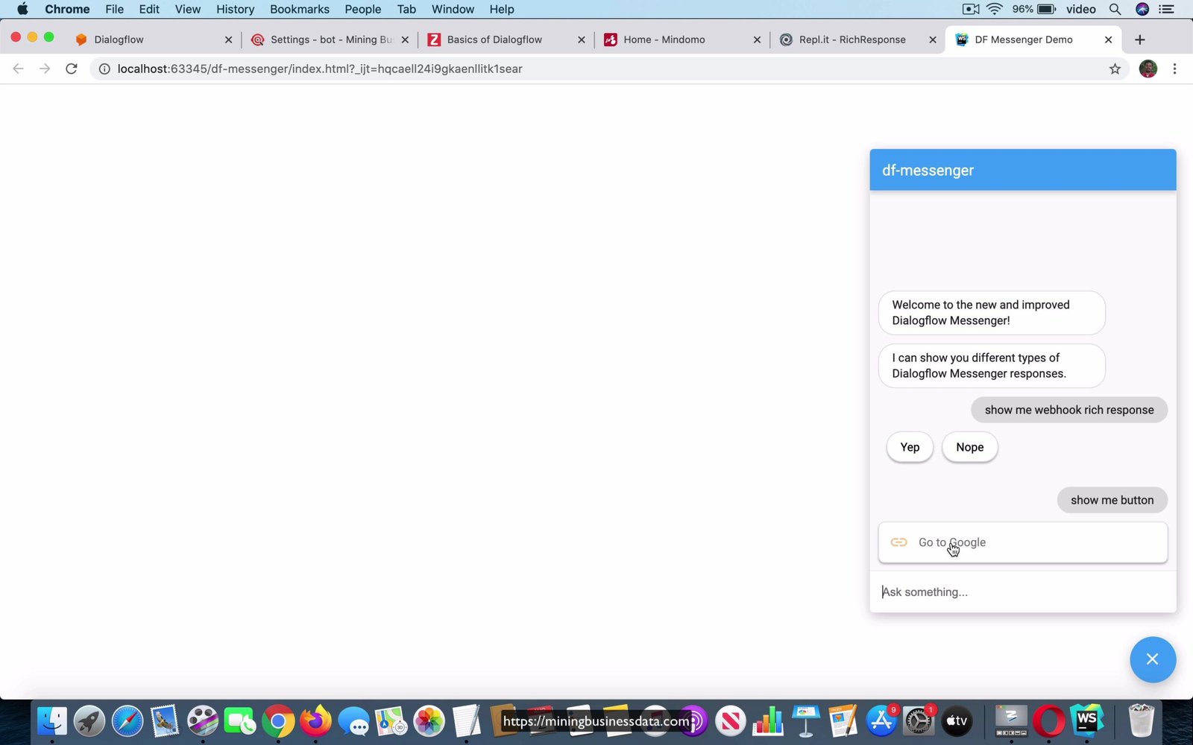Go forward to the next page
This screenshot has width=1193, height=745.
(45, 69)
